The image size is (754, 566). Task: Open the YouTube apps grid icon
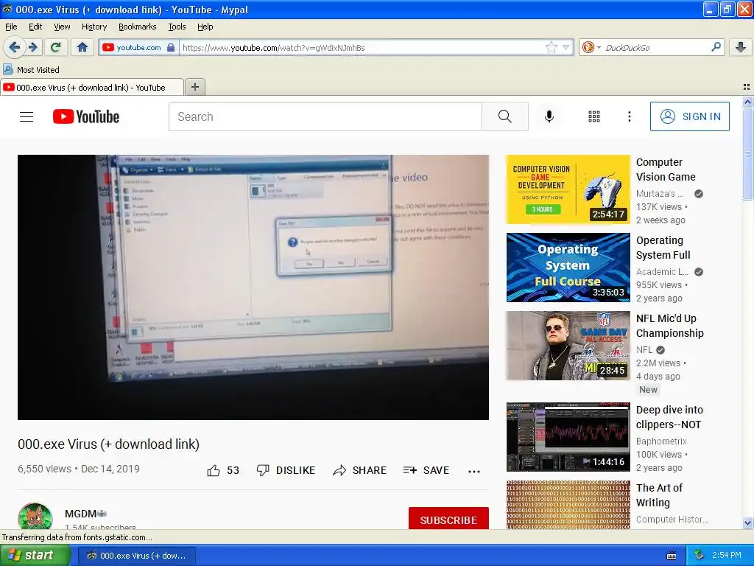[x=594, y=116]
